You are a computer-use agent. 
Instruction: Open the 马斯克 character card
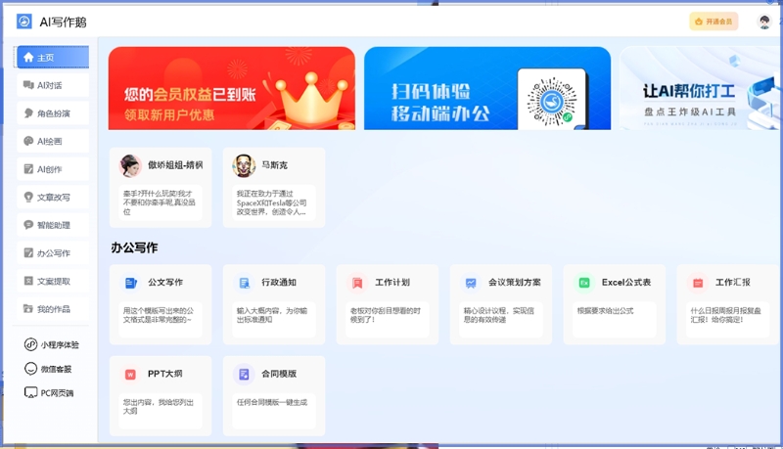pyautogui.click(x=274, y=188)
